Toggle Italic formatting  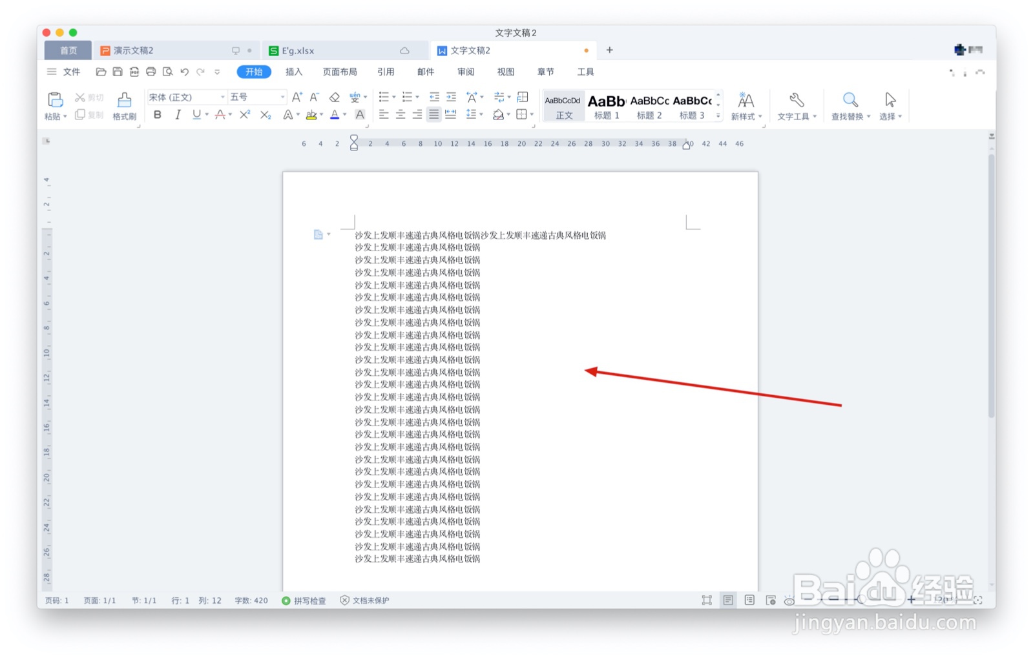point(177,114)
